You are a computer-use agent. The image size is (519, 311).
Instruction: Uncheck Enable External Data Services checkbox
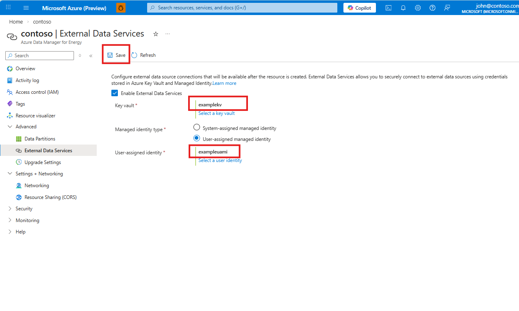coord(115,93)
